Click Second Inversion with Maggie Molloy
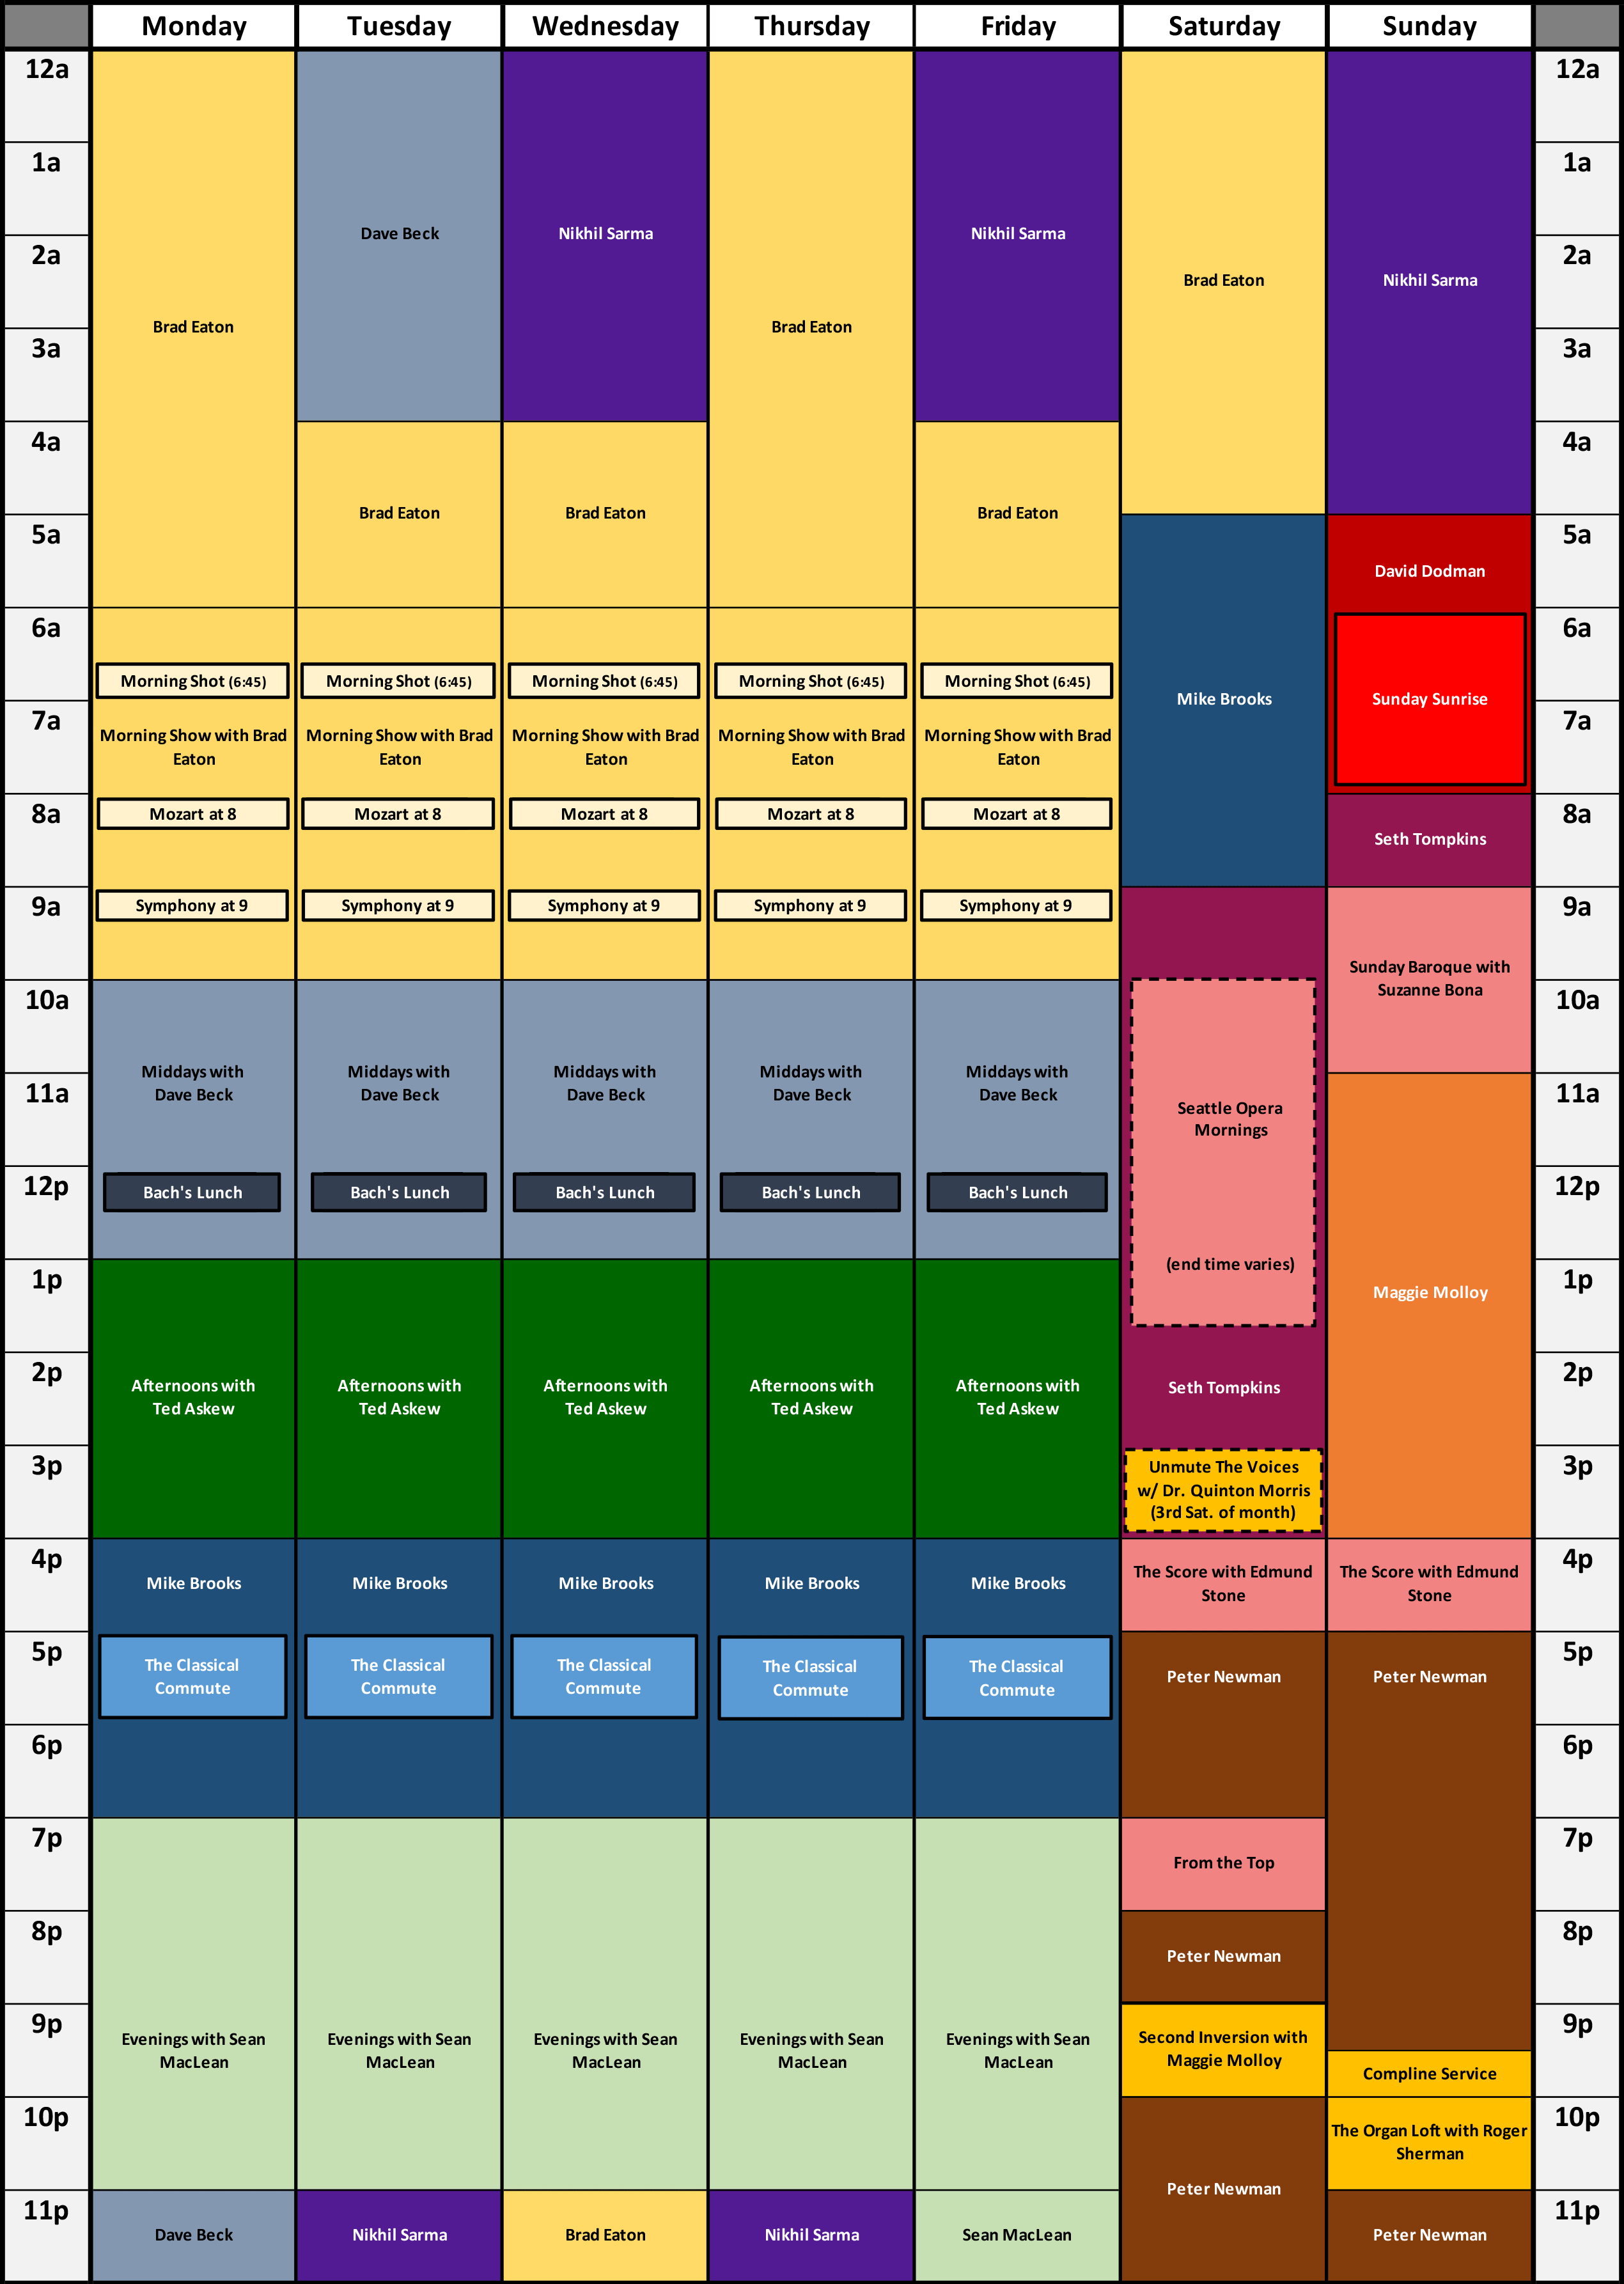This screenshot has width=1624, height=2284. [1224, 2050]
